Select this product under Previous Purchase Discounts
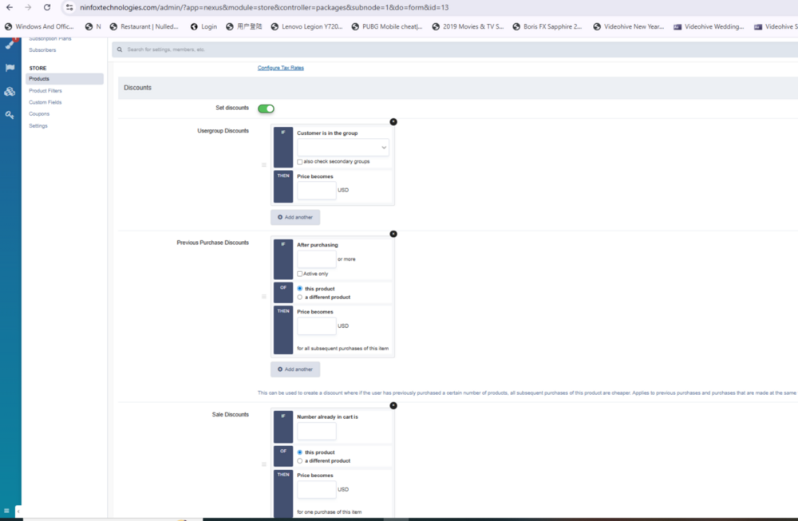 click(300, 289)
